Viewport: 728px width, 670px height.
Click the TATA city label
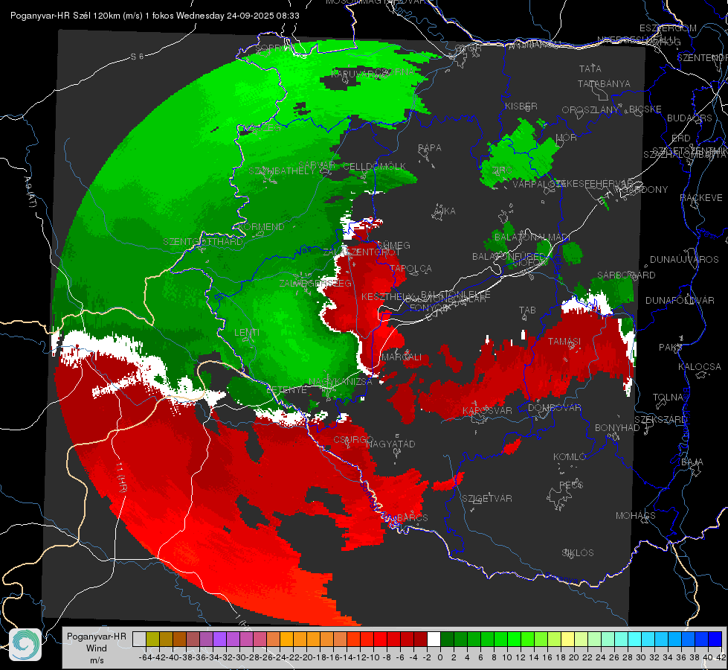click(x=590, y=68)
